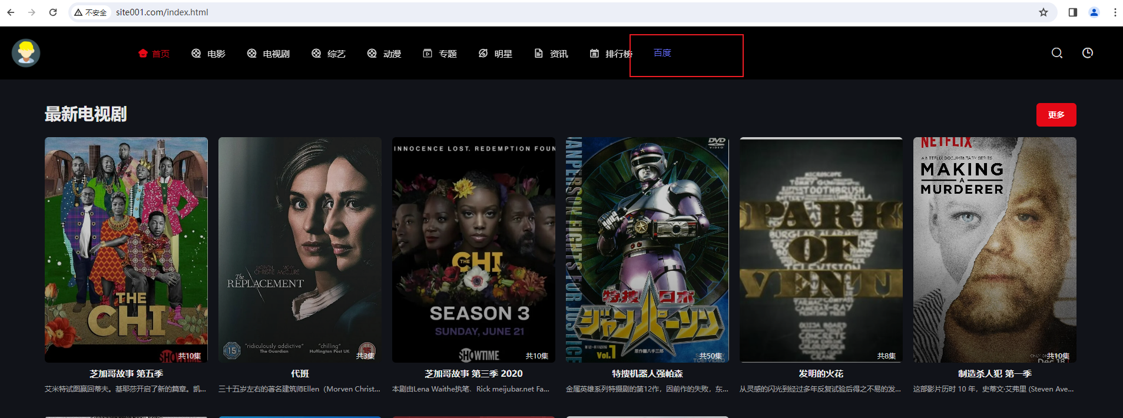
Task: Click the icon beside 明星
Action: click(483, 54)
